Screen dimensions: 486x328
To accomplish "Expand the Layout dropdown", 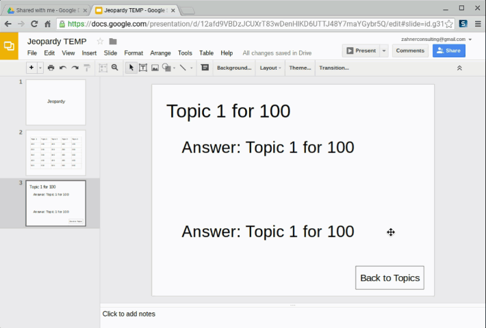I will pos(270,68).
